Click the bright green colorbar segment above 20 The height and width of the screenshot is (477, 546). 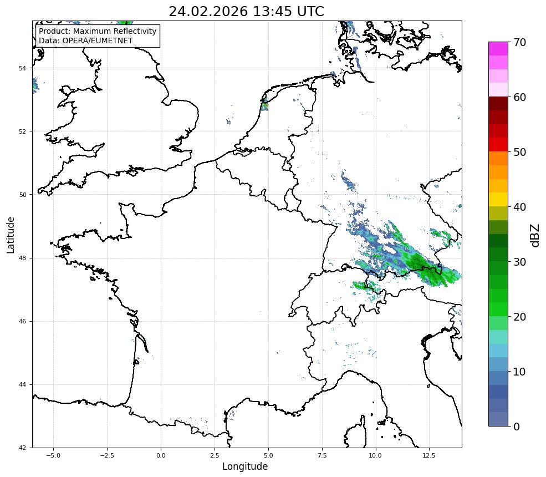[x=498, y=309]
